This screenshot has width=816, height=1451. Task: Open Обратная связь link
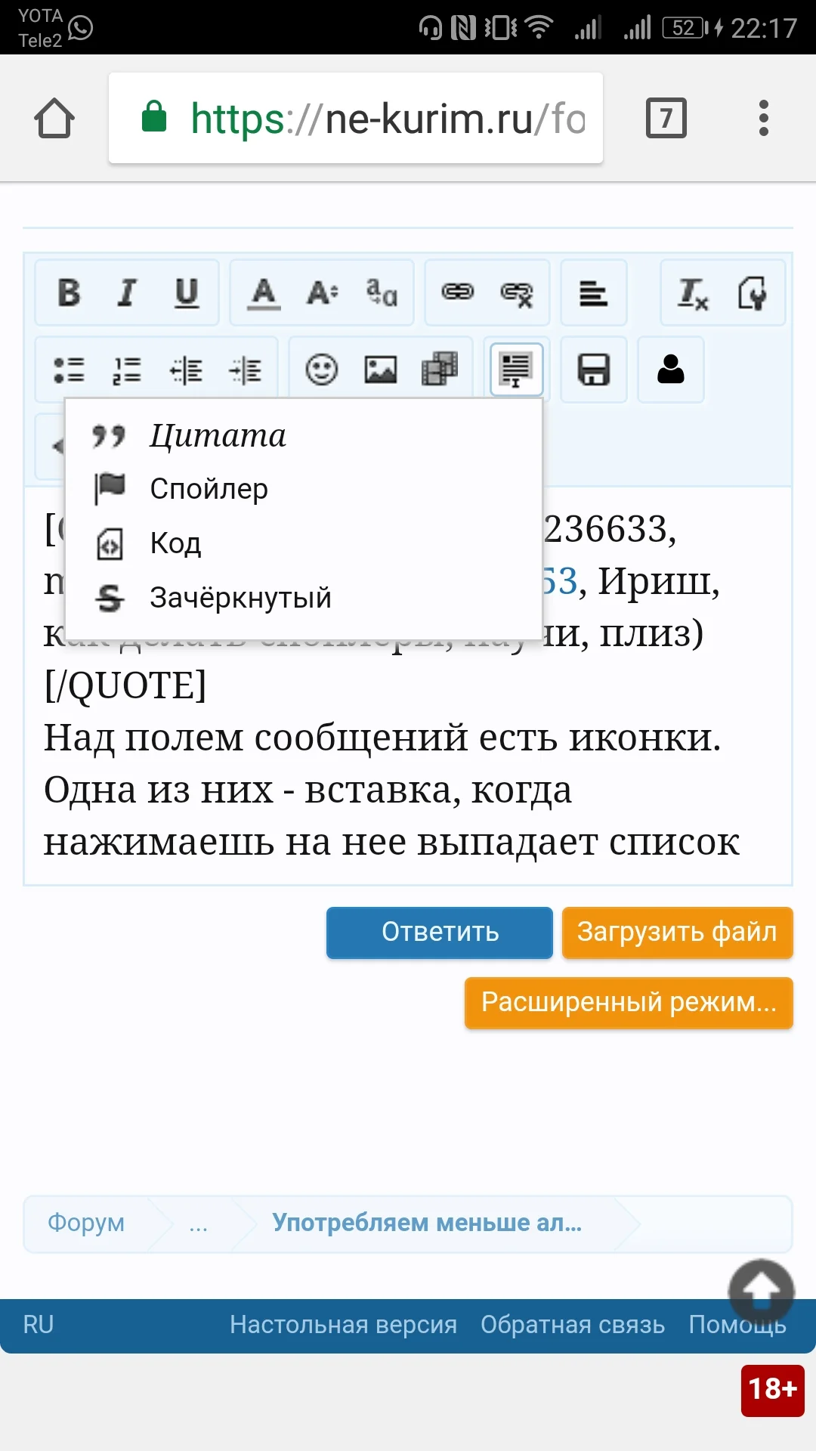click(573, 1325)
